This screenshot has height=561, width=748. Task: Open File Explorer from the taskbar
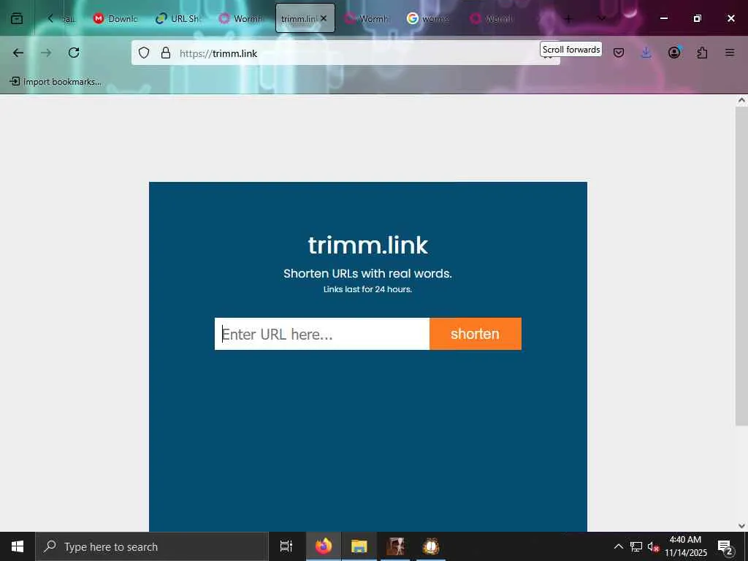click(359, 546)
